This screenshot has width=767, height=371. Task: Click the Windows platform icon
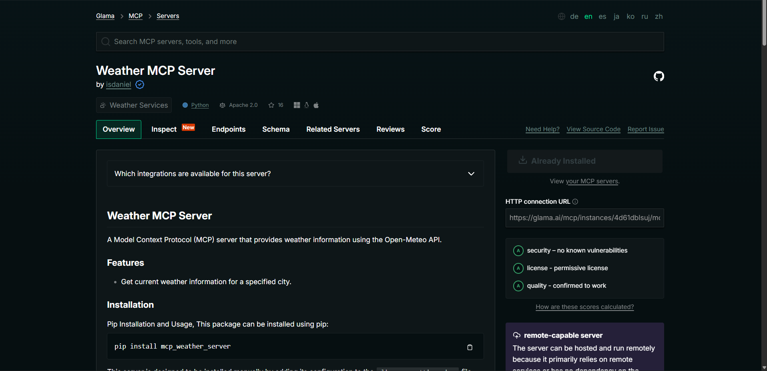[297, 105]
